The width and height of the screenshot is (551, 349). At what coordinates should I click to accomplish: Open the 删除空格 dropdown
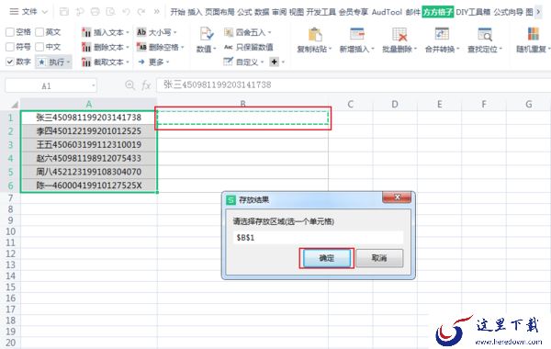click(160, 47)
